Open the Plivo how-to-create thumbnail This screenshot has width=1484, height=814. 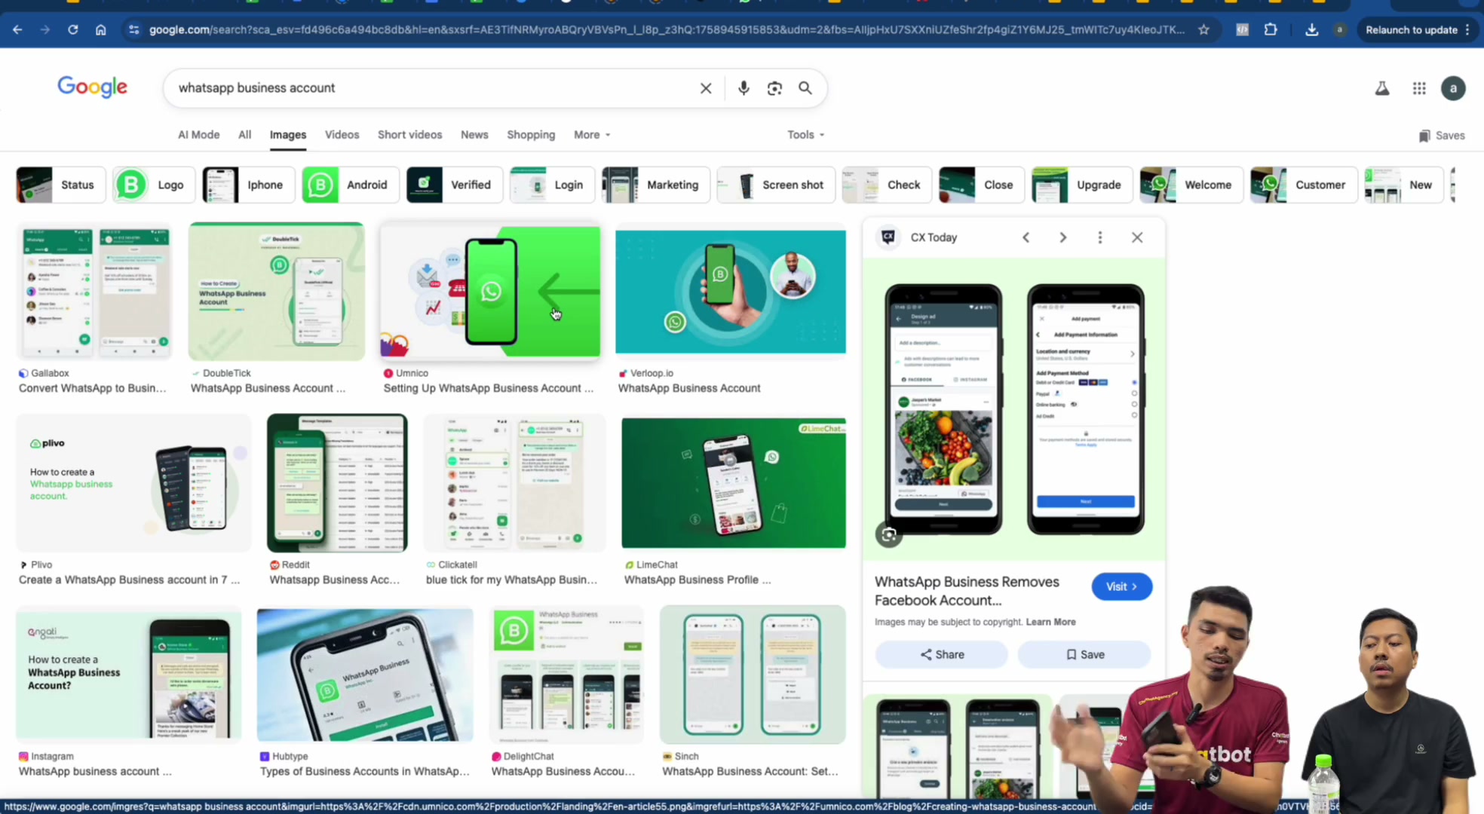pyautogui.click(x=133, y=483)
